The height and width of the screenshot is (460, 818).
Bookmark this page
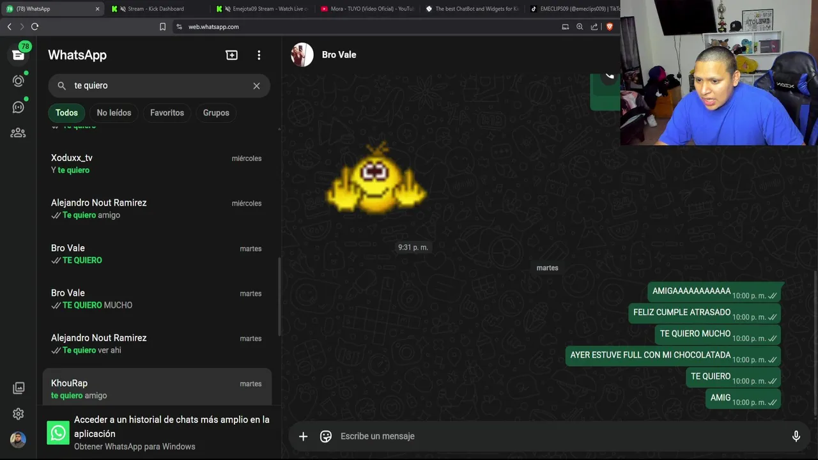(x=162, y=27)
